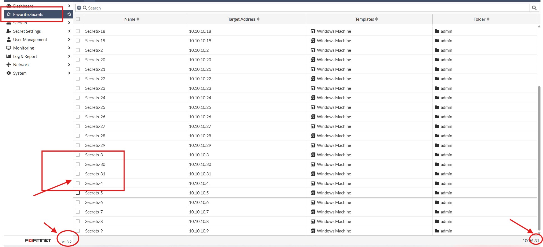Expand the User Management chevron

click(x=69, y=39)
